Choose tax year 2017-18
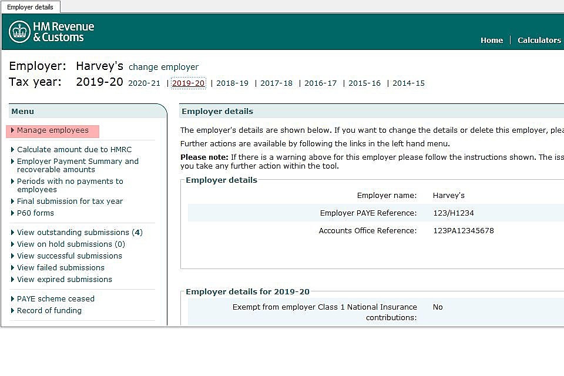This screenshot has width=564, height=376. (x=276, y=83)
